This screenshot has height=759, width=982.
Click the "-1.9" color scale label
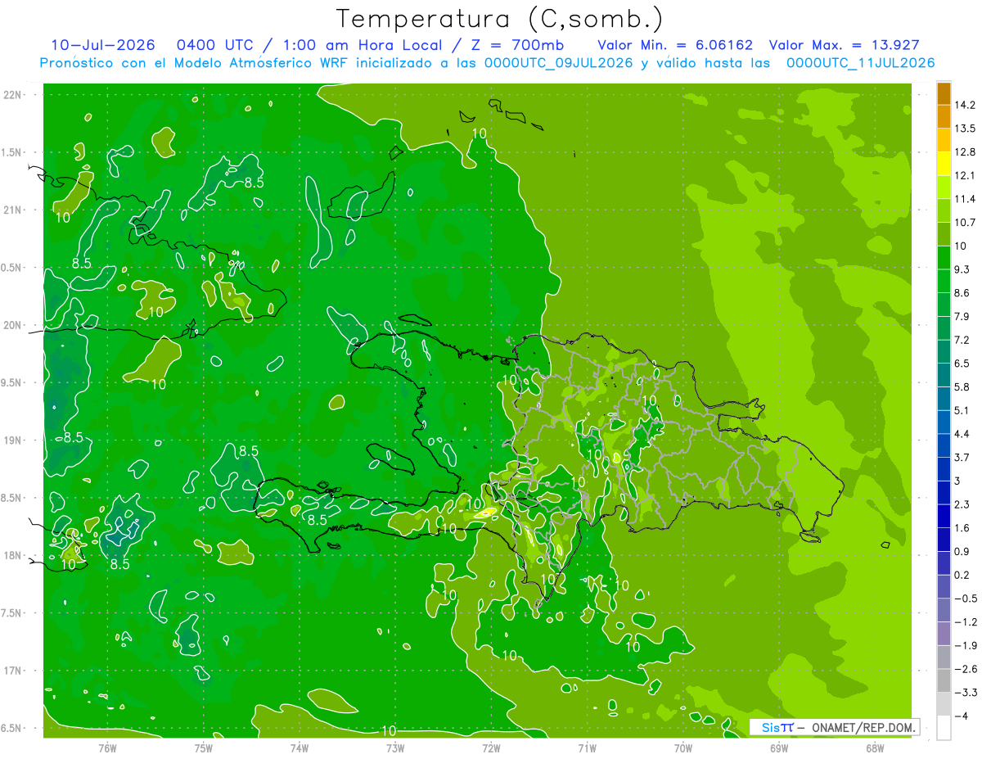click(x=964, y=646)
